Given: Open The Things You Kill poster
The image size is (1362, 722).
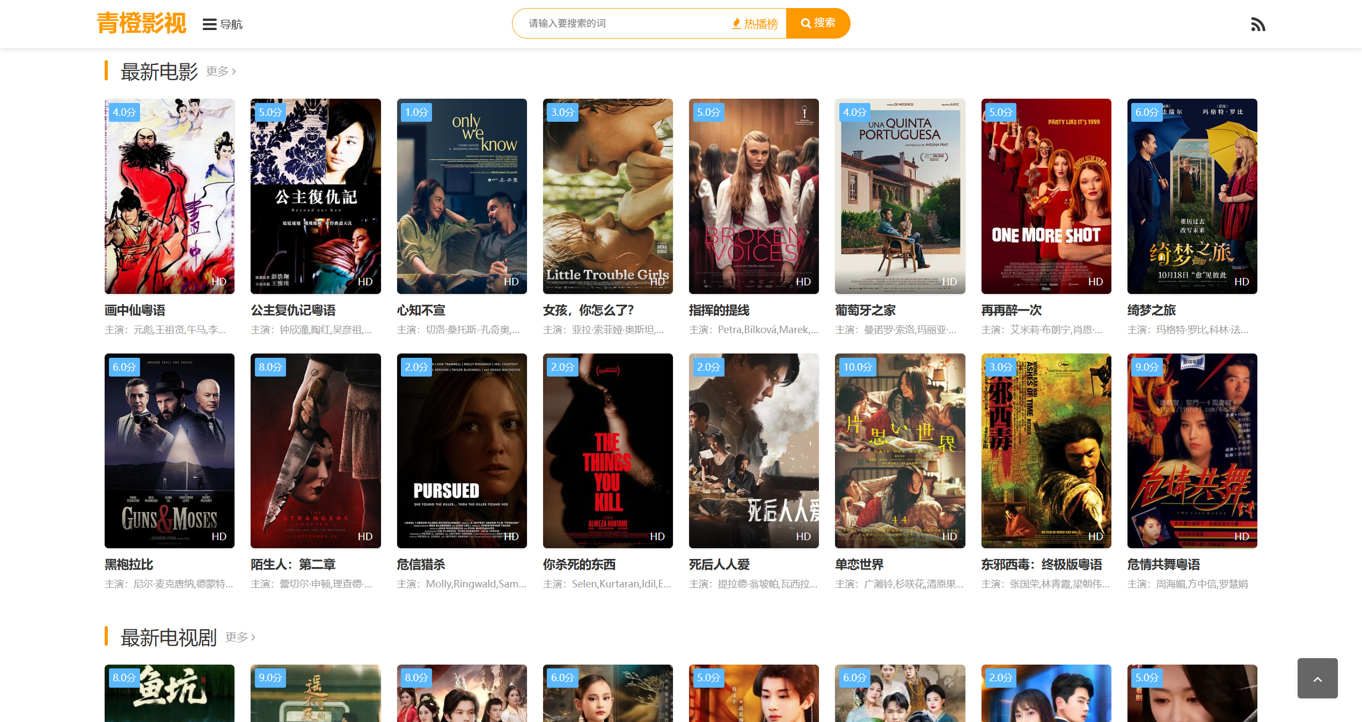Looking at the screenshot, I should click(x=607, y=451).
